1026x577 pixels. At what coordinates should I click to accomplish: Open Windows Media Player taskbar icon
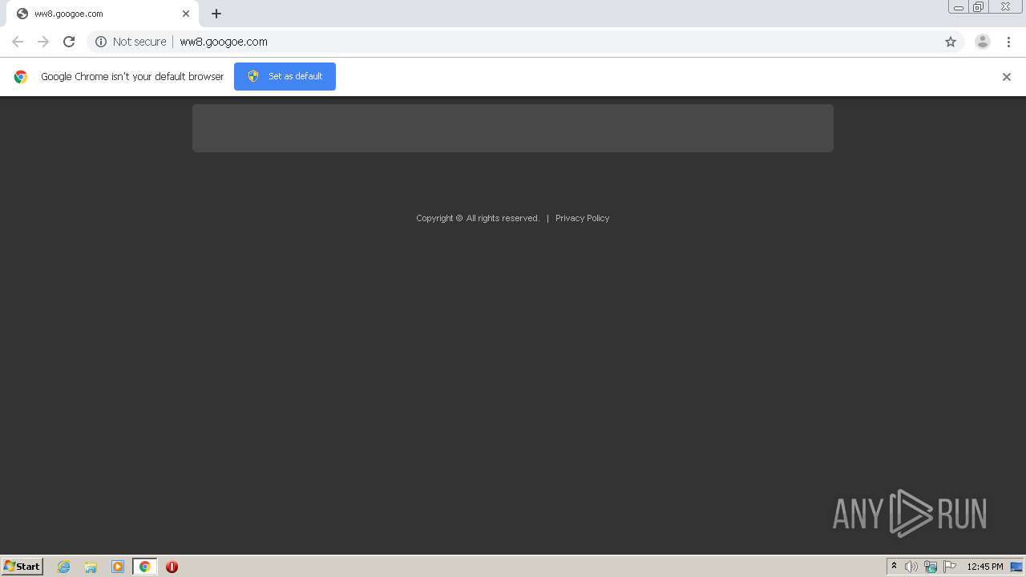pyautogui.click(x=118, y=567)
